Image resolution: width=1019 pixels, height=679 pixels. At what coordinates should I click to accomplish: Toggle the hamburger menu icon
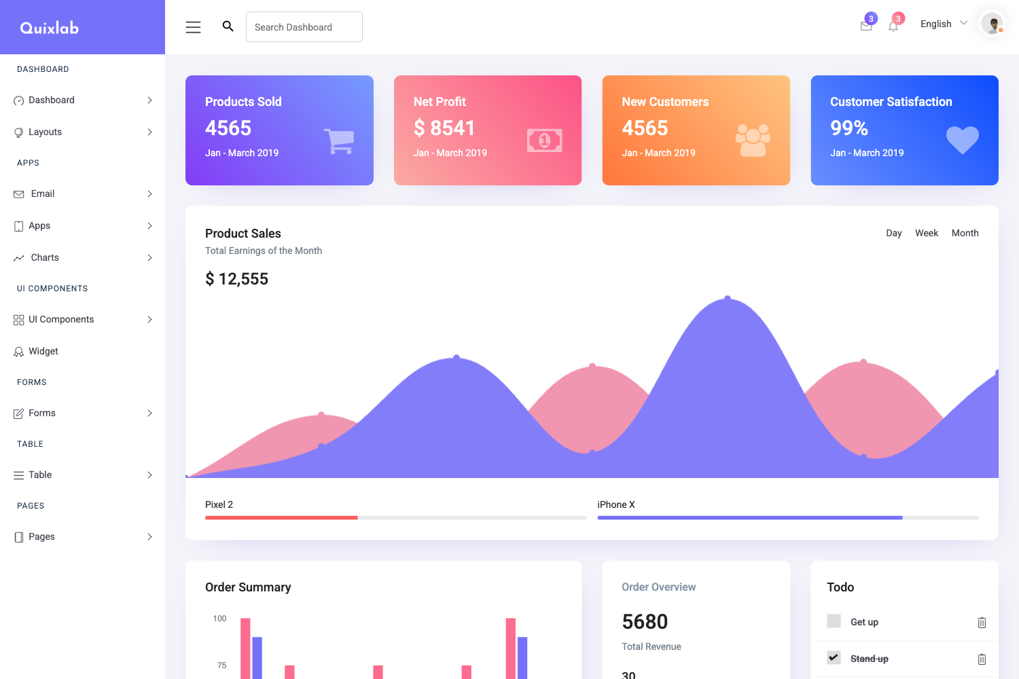[x=193, y=27]
